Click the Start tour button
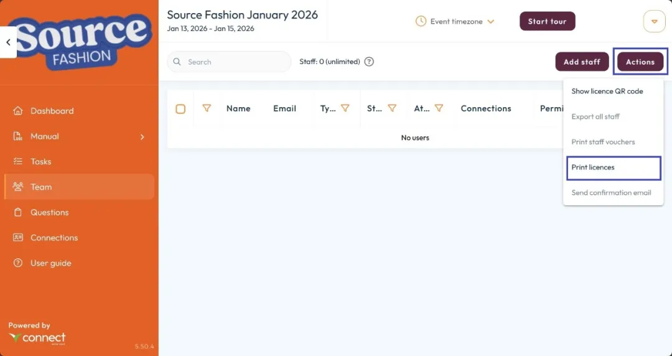This screenshot has width=672, height=356. tap(547, 21)
